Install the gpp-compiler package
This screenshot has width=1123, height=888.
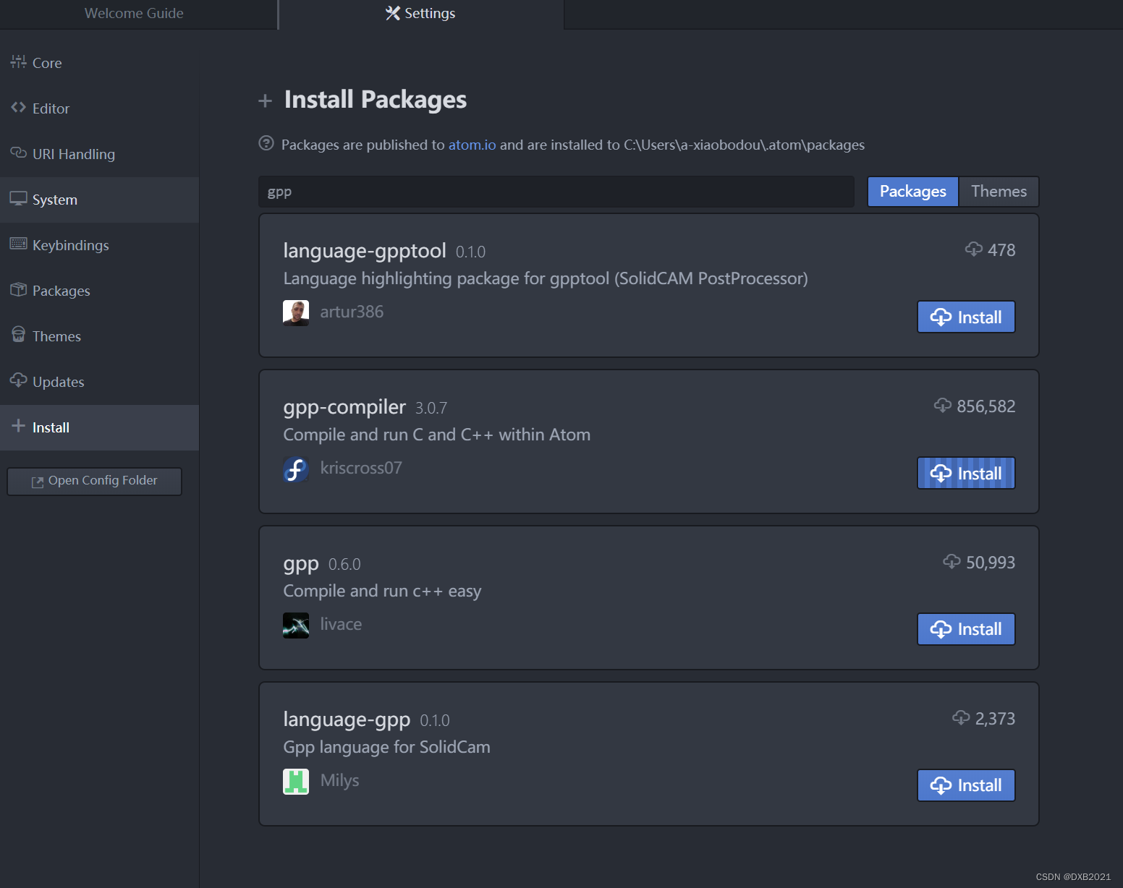[966, 473]
